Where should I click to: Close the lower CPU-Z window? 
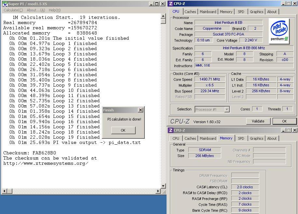click(x=294, y=130)
